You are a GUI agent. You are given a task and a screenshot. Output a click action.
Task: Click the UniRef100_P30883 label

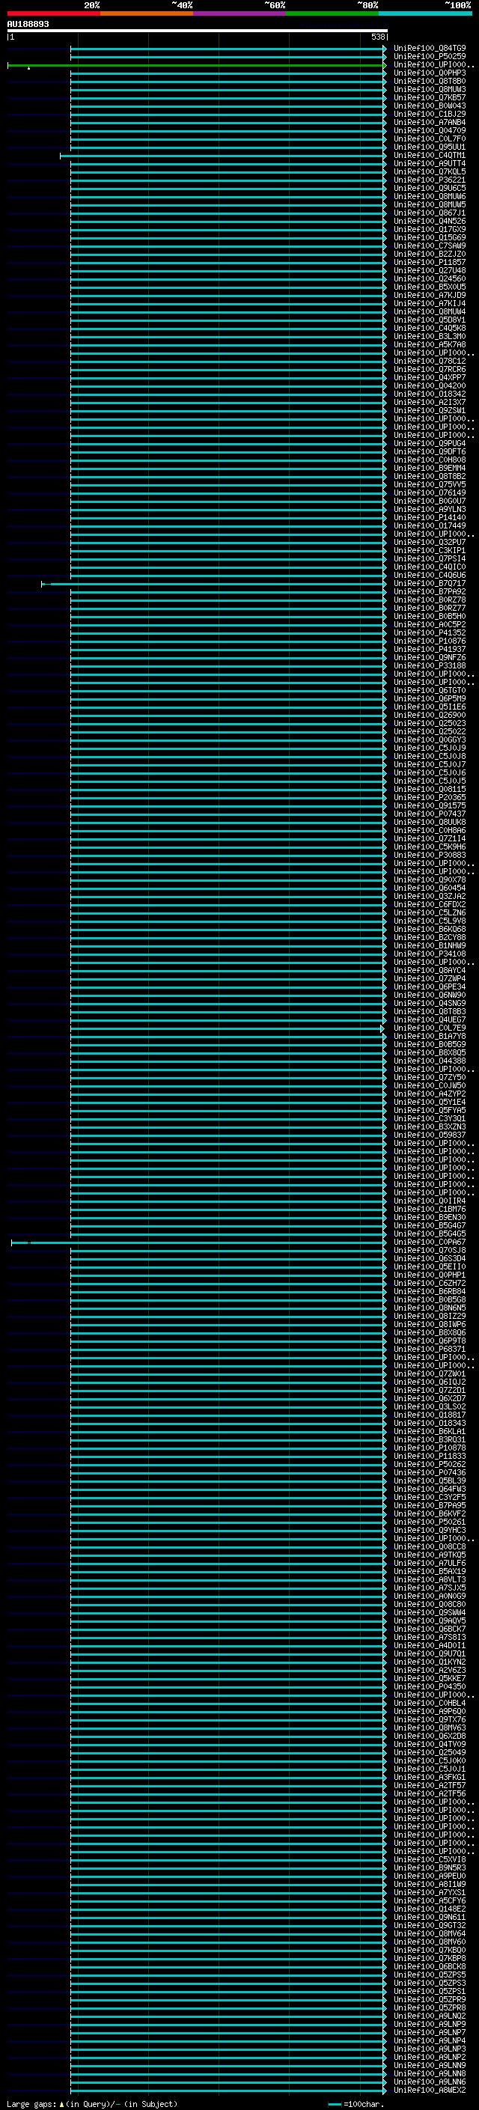(429, 855)
